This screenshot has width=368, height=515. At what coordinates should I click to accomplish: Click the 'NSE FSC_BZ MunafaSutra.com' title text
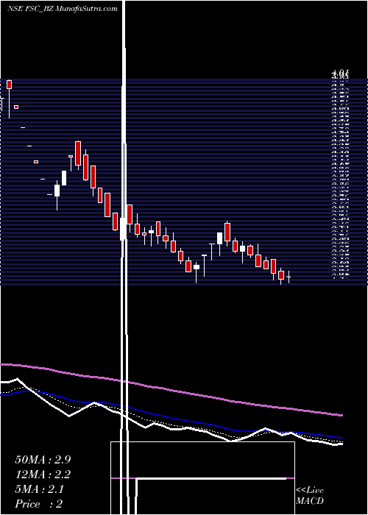pyautogui.click(x=62, y=9)
